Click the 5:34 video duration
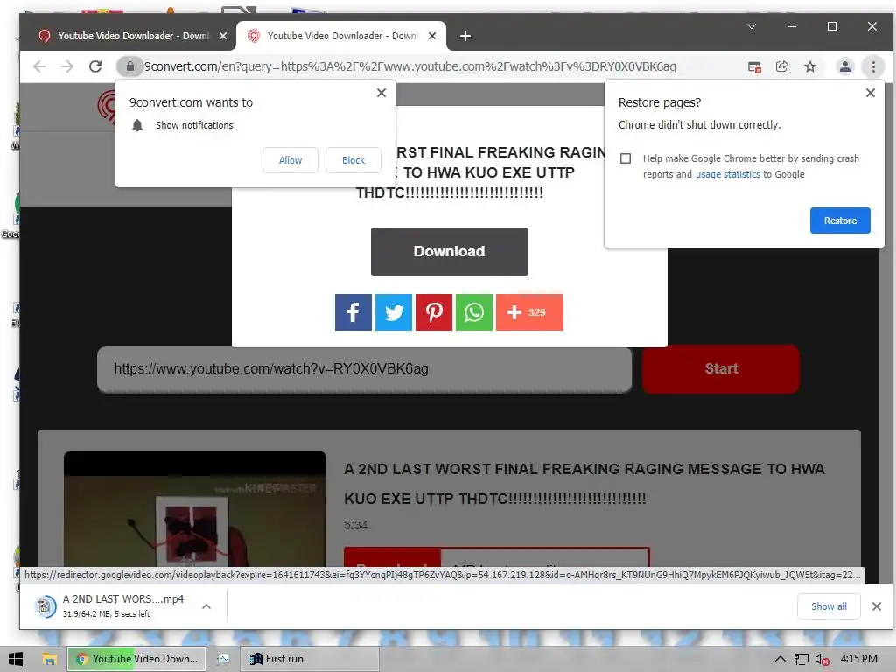896x672 pixels. [x=355, y=525]
